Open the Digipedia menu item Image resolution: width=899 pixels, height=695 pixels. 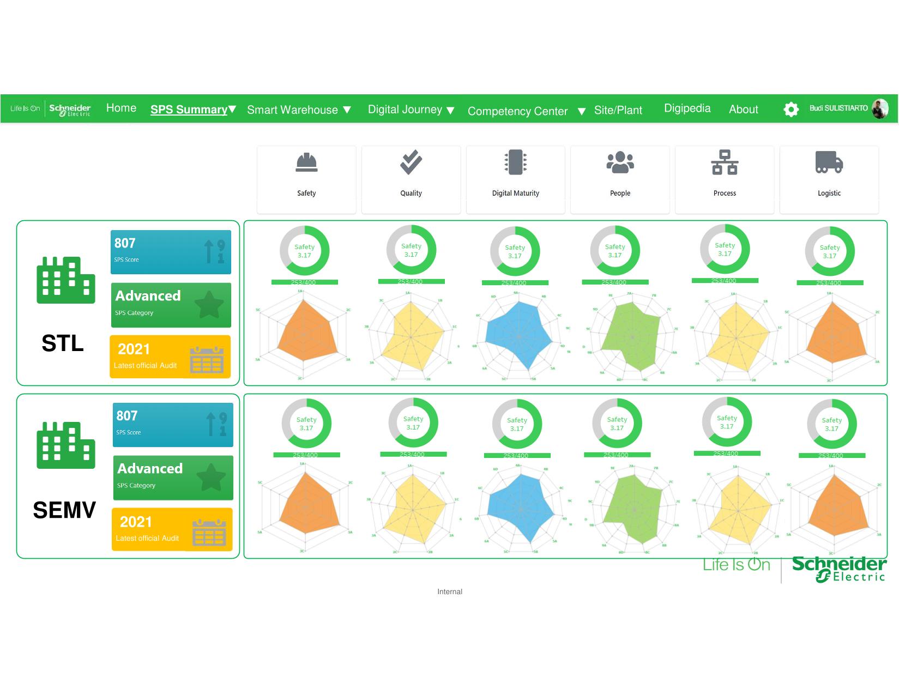pos(687,108)
